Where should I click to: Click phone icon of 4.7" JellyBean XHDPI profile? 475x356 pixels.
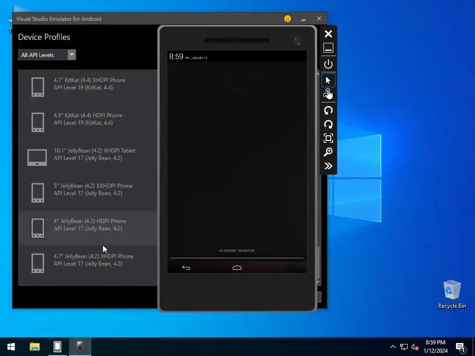(x=38, y=263)
